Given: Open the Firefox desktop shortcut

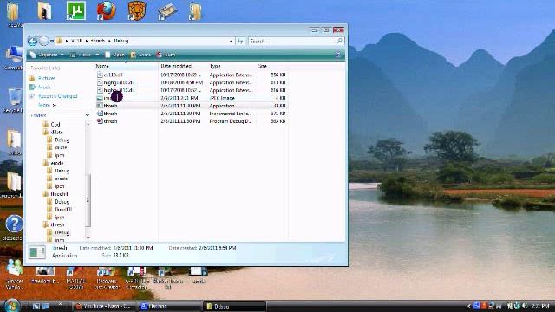Looking at the screenshot, I should coord(106,10).
